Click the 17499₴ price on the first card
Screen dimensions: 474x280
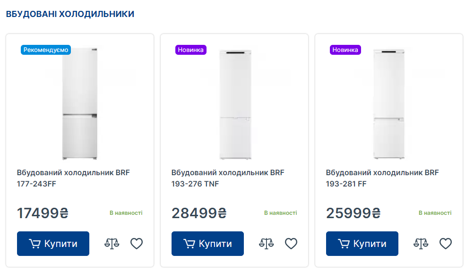click(43, 213)
